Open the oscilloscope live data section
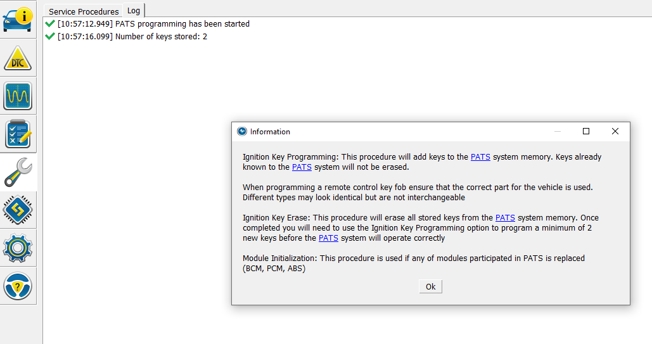This screenshot has width=652, height=344. point(18,96)
